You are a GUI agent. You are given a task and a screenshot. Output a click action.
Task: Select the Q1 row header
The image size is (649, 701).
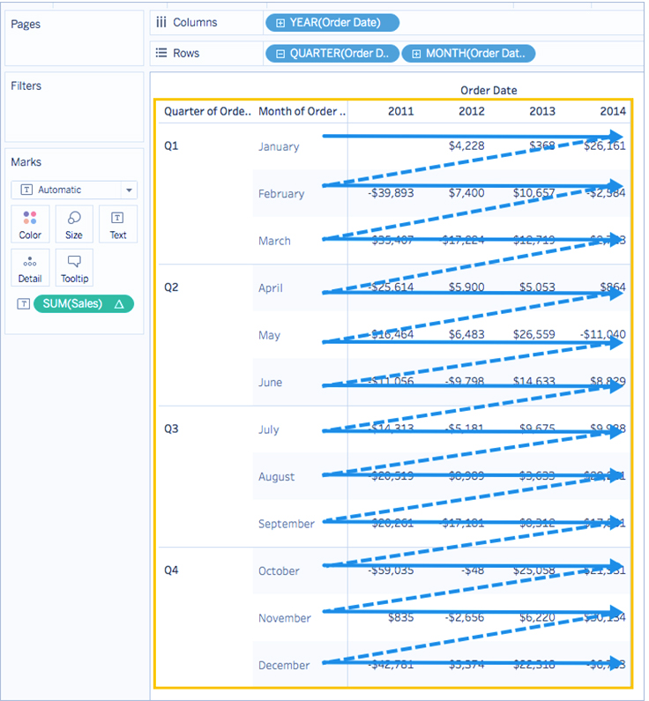click(x=171, y=145)
